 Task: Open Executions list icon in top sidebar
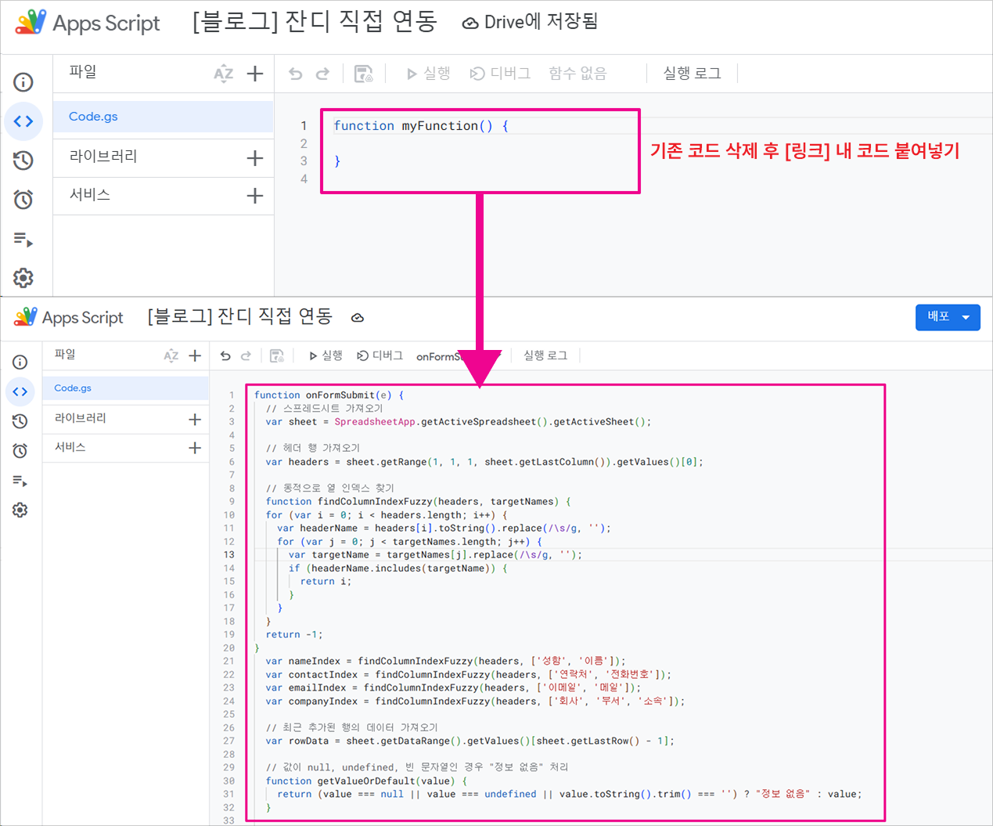[23, 240]
